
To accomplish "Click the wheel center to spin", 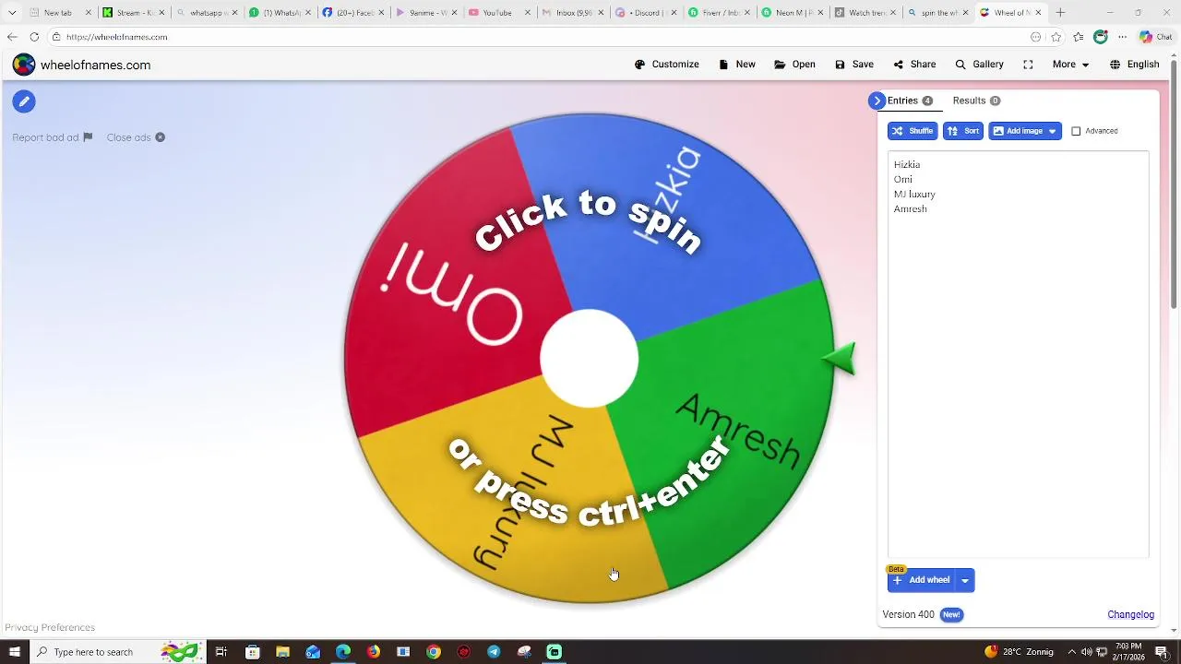I will pos(589,359).
